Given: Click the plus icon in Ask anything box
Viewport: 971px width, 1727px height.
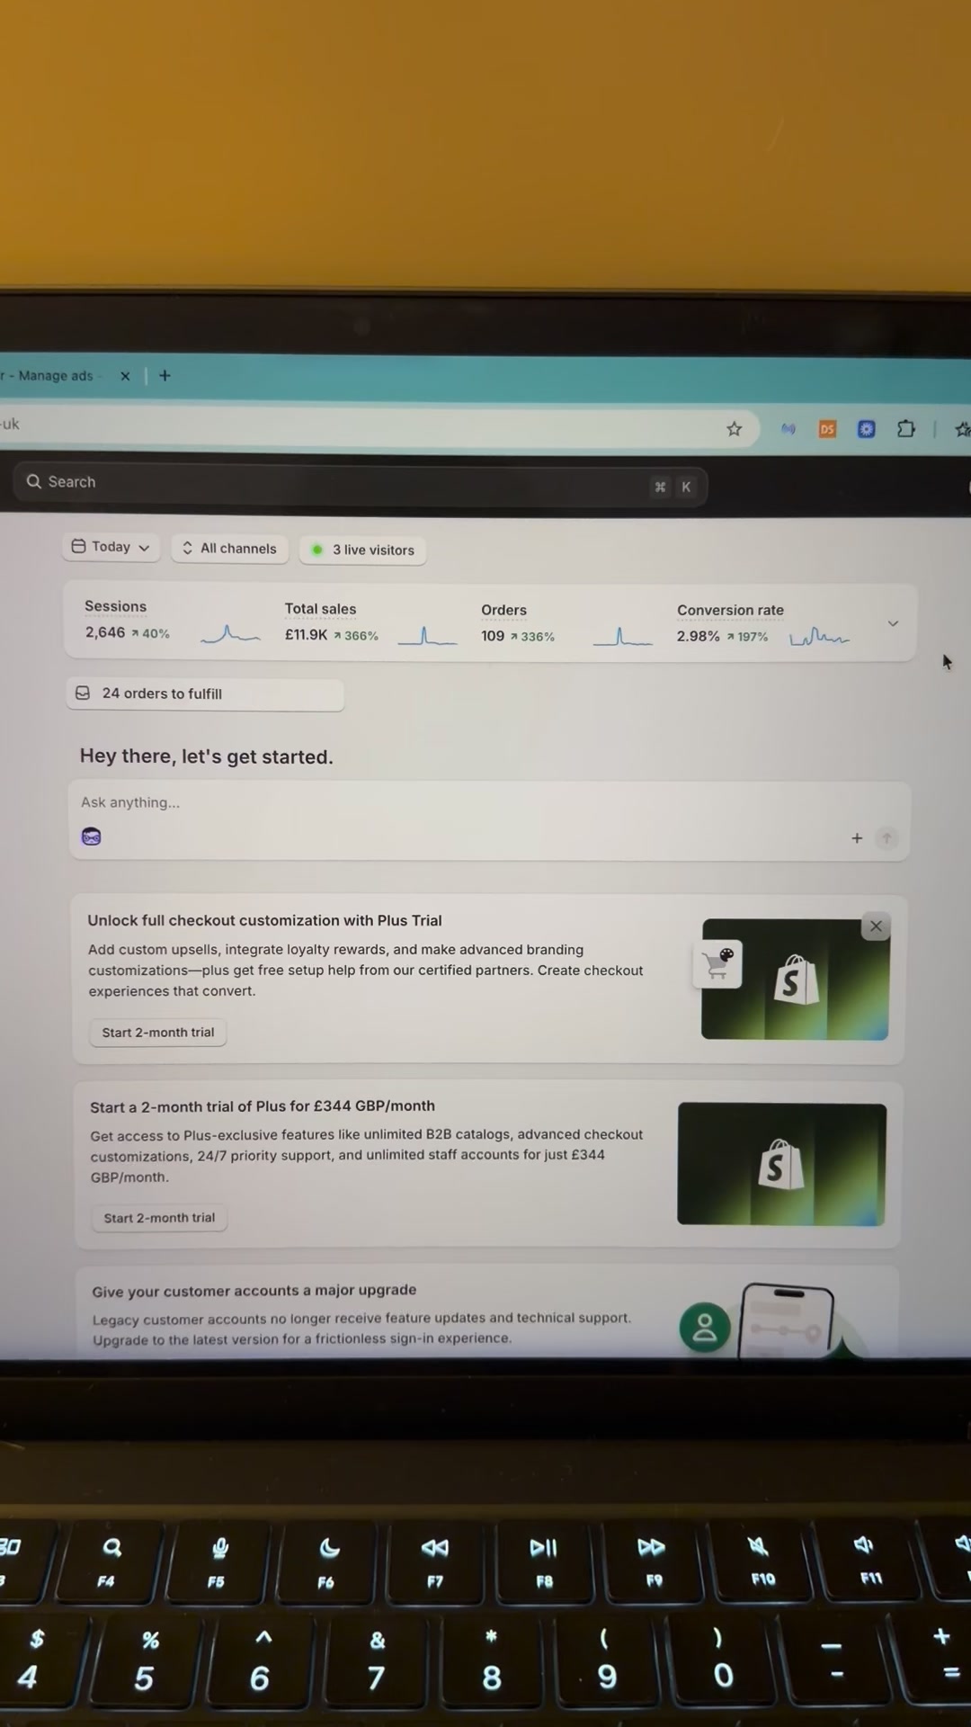Looking at the screenshot, I should tap(857, 838).
